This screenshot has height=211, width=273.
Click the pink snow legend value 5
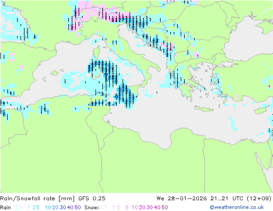coord(127,208)
